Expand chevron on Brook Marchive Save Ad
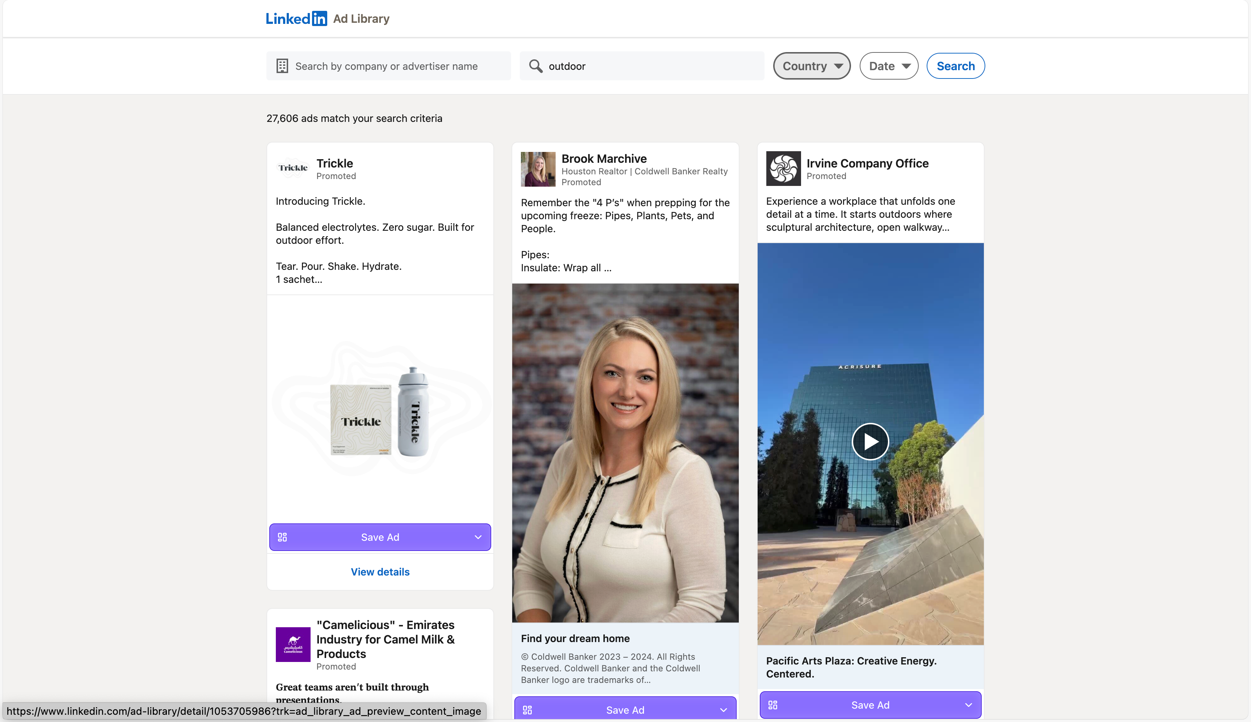This screenshot has width=1251, height=722. point(723,710)
